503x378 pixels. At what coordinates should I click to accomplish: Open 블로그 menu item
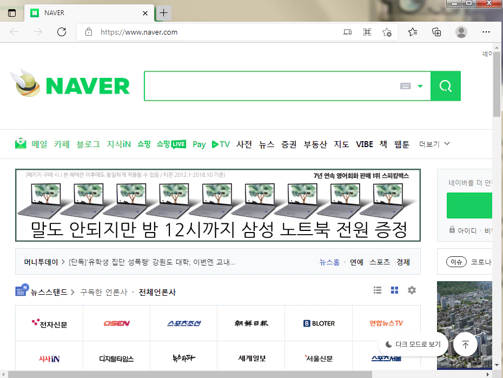point(88,144)
